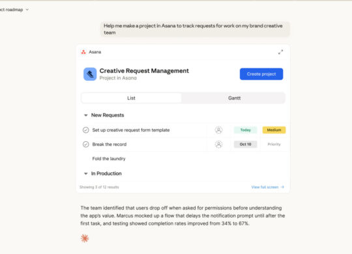This screenshot has width=352, height=254.
Task: Click the assignee icon for 'Set up creative request form template'
Action: (218, 130)
